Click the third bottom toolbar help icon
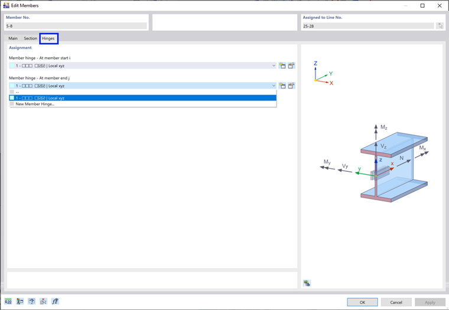The height and width of the screenshot is (310, 449). click(31, 301)
